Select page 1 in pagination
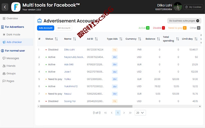The image size is (205, 128). [118, 113]
